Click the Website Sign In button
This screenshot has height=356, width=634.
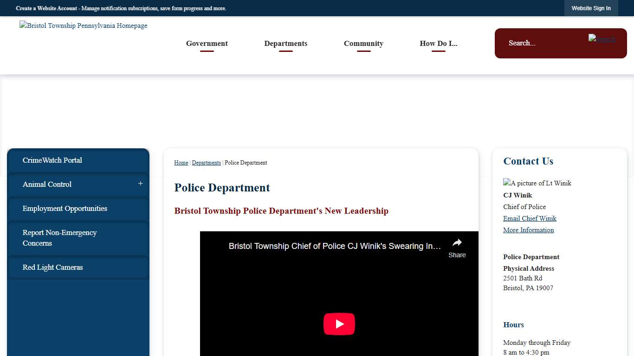591,8
